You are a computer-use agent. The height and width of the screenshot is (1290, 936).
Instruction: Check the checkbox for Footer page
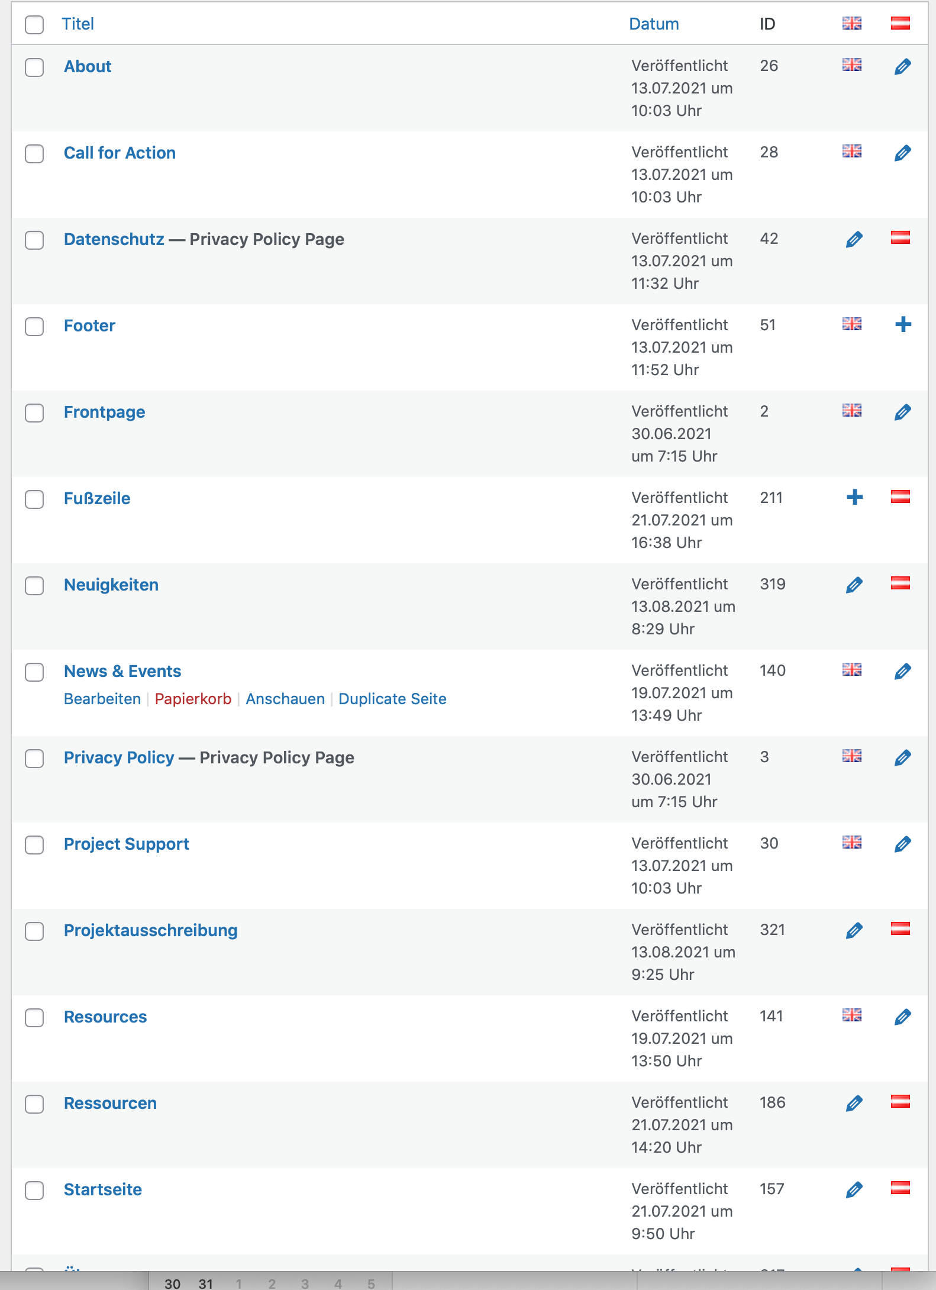coord(34,327)
